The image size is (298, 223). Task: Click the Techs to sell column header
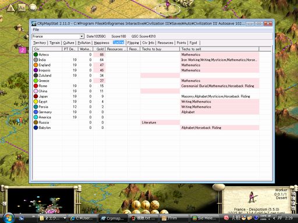(219, 49)
